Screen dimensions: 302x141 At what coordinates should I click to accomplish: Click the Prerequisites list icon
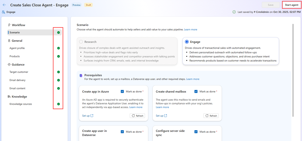tap(81, 75)
